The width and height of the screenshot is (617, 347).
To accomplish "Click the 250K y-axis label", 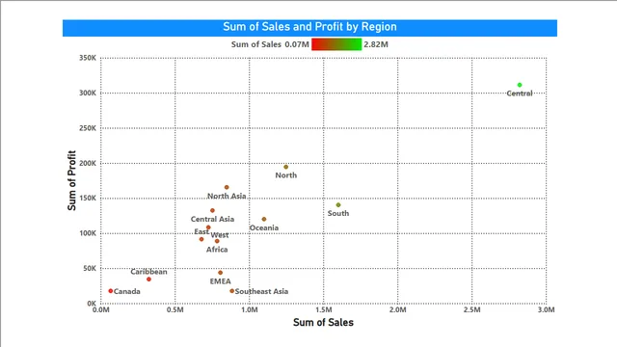I will click(x=88, y=128).
